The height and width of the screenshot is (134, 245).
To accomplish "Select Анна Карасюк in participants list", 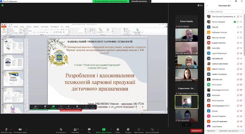I will tap(225, 101).
